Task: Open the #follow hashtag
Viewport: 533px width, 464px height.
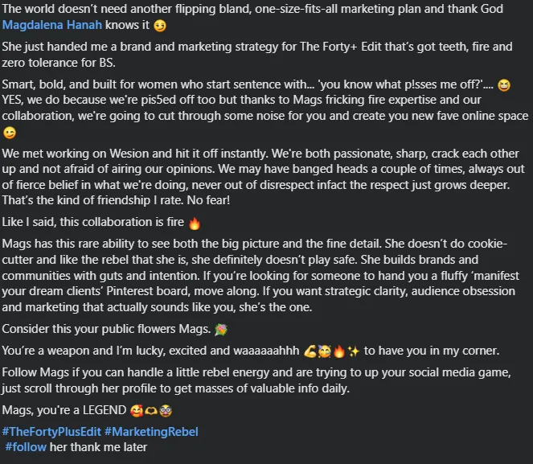Action: tap(26, 447)
